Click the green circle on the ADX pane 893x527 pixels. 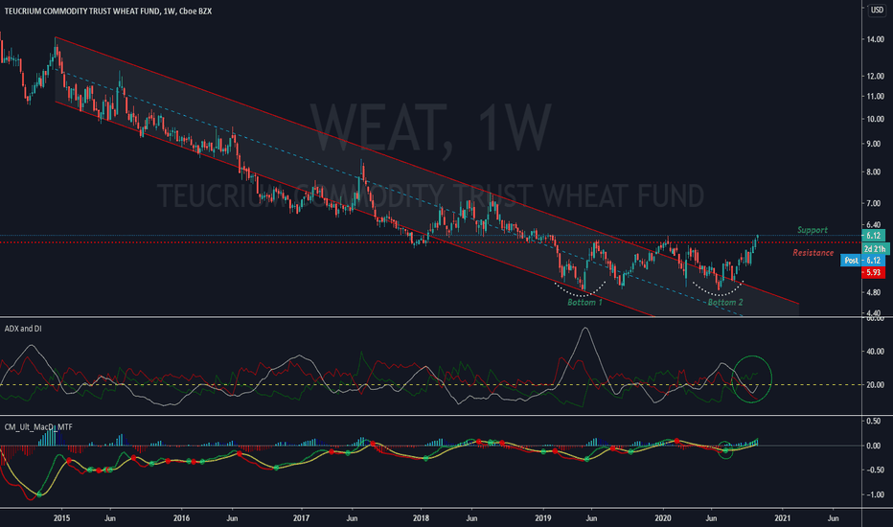(x=752, y=378)
